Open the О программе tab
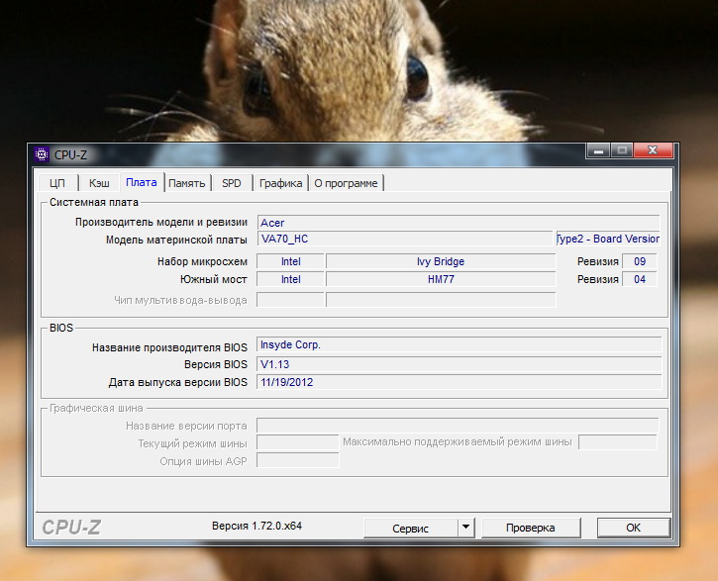The image size is (718, 581). pos(346,183)
